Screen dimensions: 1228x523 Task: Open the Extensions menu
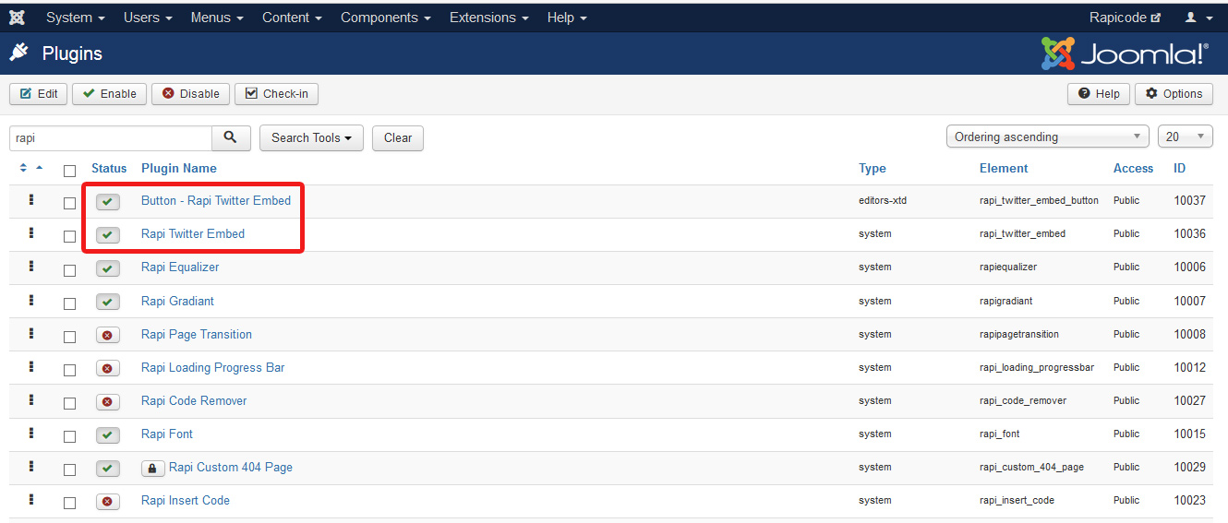click(489, 18)
